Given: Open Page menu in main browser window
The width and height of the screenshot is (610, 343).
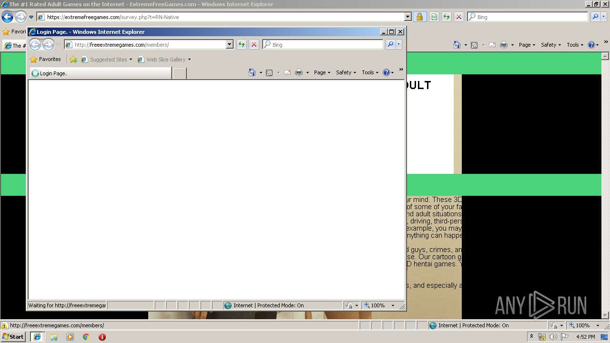Looking at the screenshot, I should pos(527,45).
